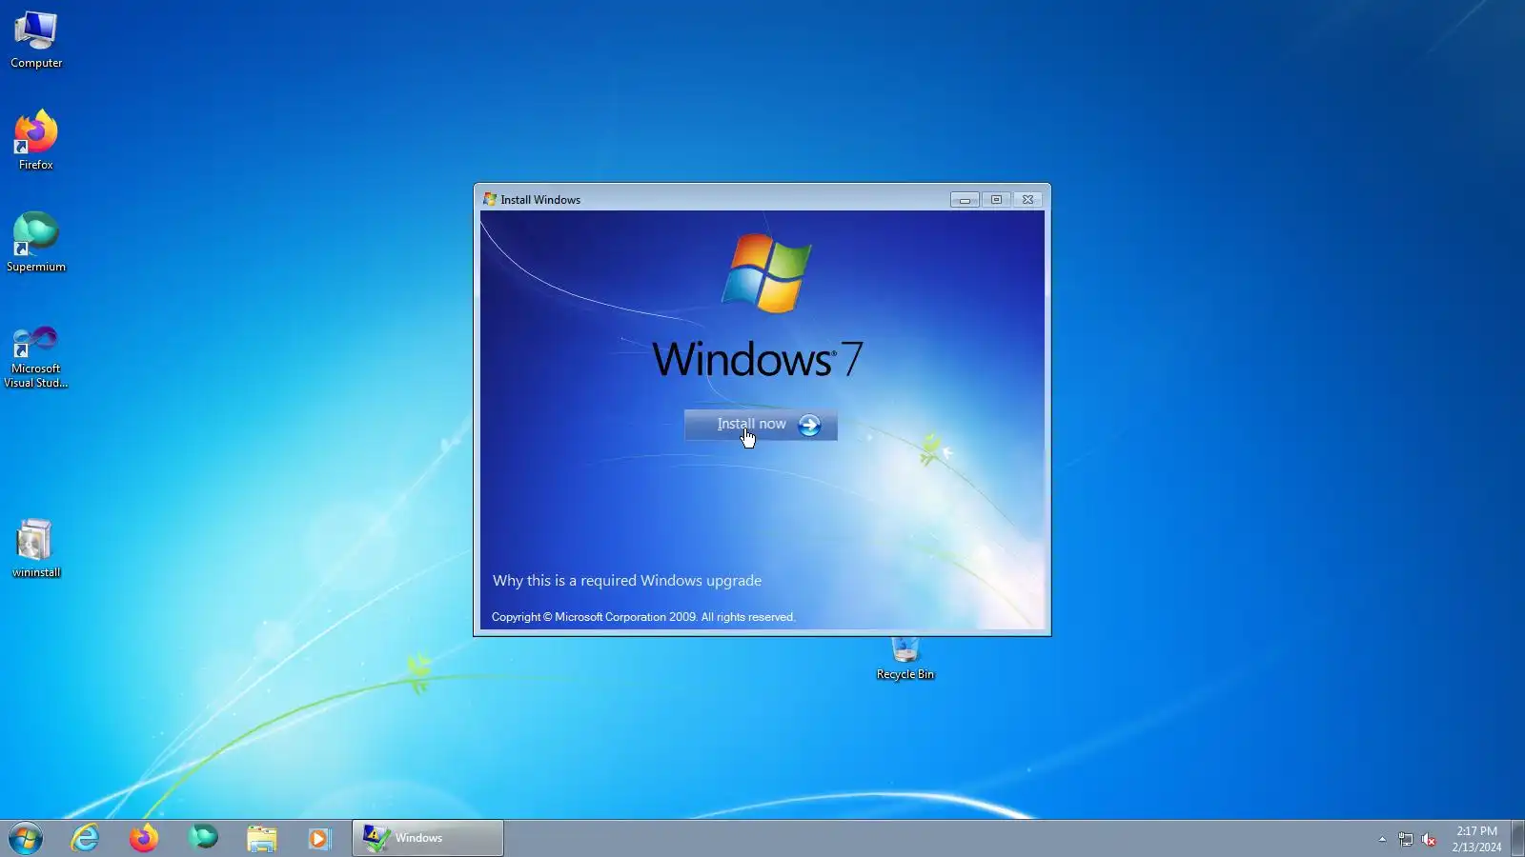This screenshot has width=1525, height=857.
Task: Click the Install Windows title bar icon
Action: (x=490, y=199)
